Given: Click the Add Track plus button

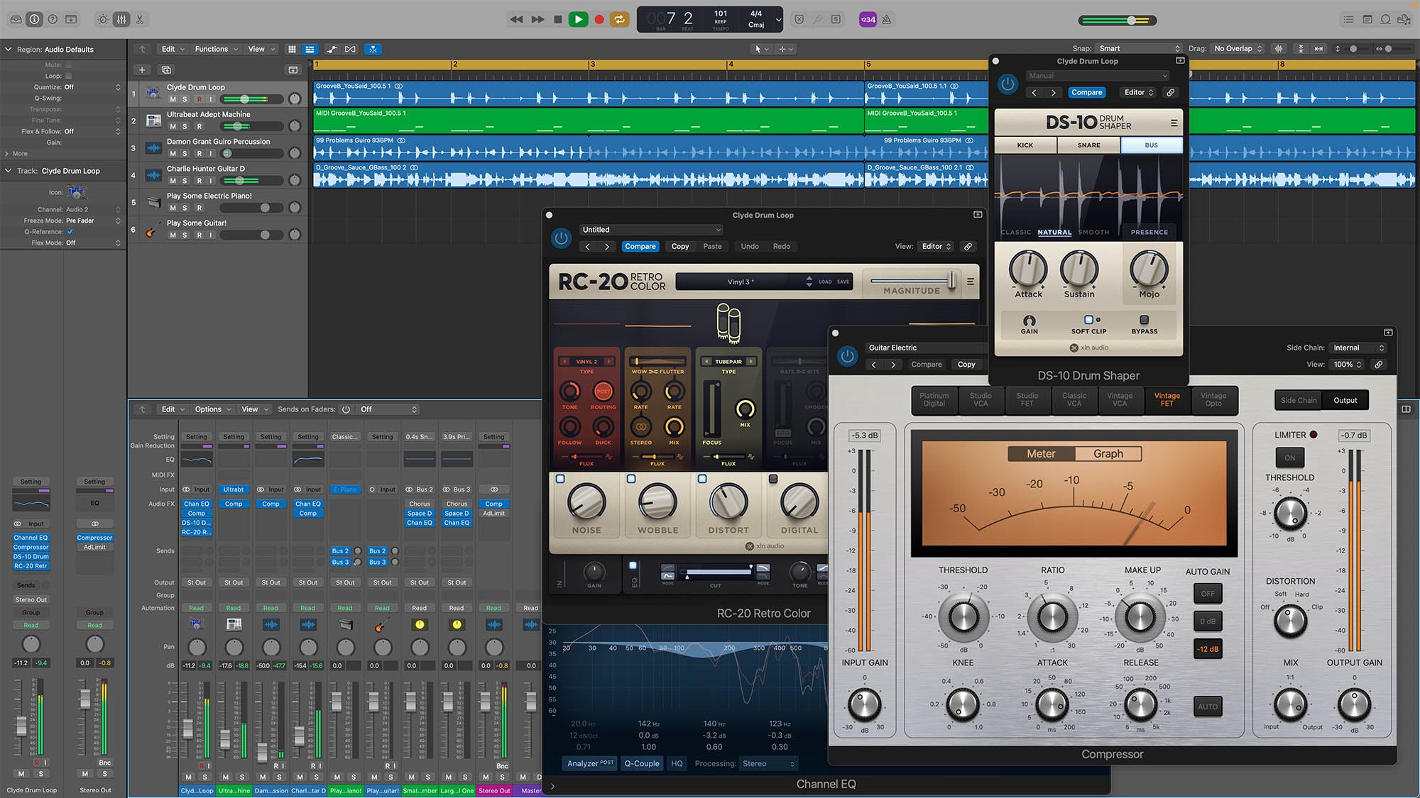Looking at the screenshot, I should click(x=142, y=70).
